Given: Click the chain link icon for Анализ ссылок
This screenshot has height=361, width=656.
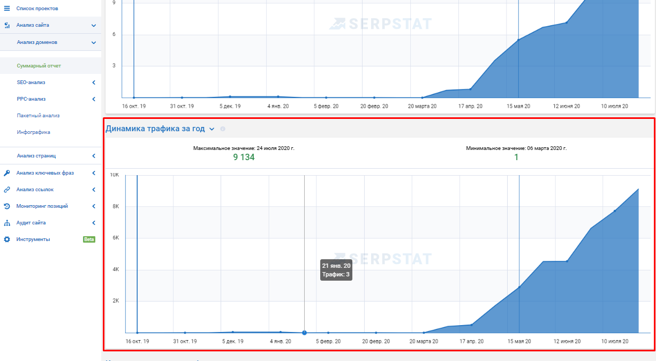Looking at the screenshot, I should tap(7, 190).
